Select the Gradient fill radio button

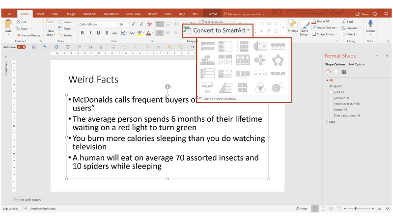331,98
